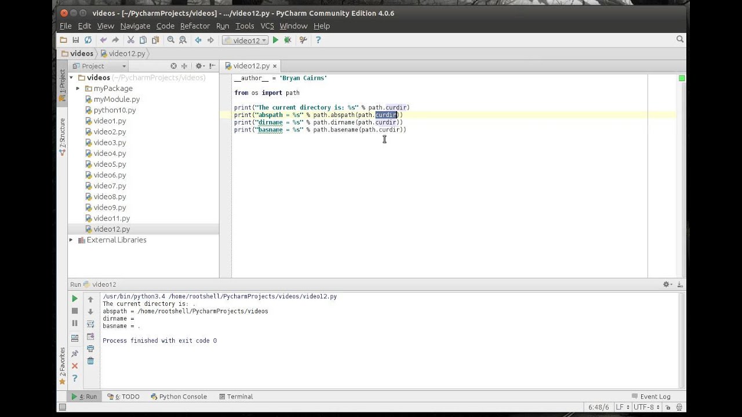Cut selection with the scissors icon
Image resolution: width=742 pixels, height=417 pixels.
(130, 40)
